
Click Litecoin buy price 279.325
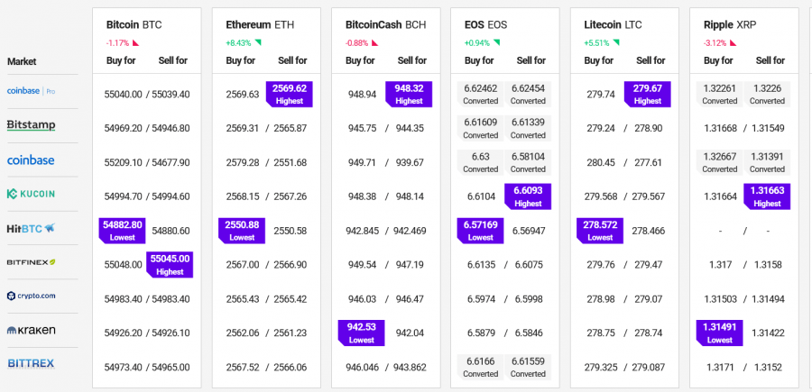point(601,367)
